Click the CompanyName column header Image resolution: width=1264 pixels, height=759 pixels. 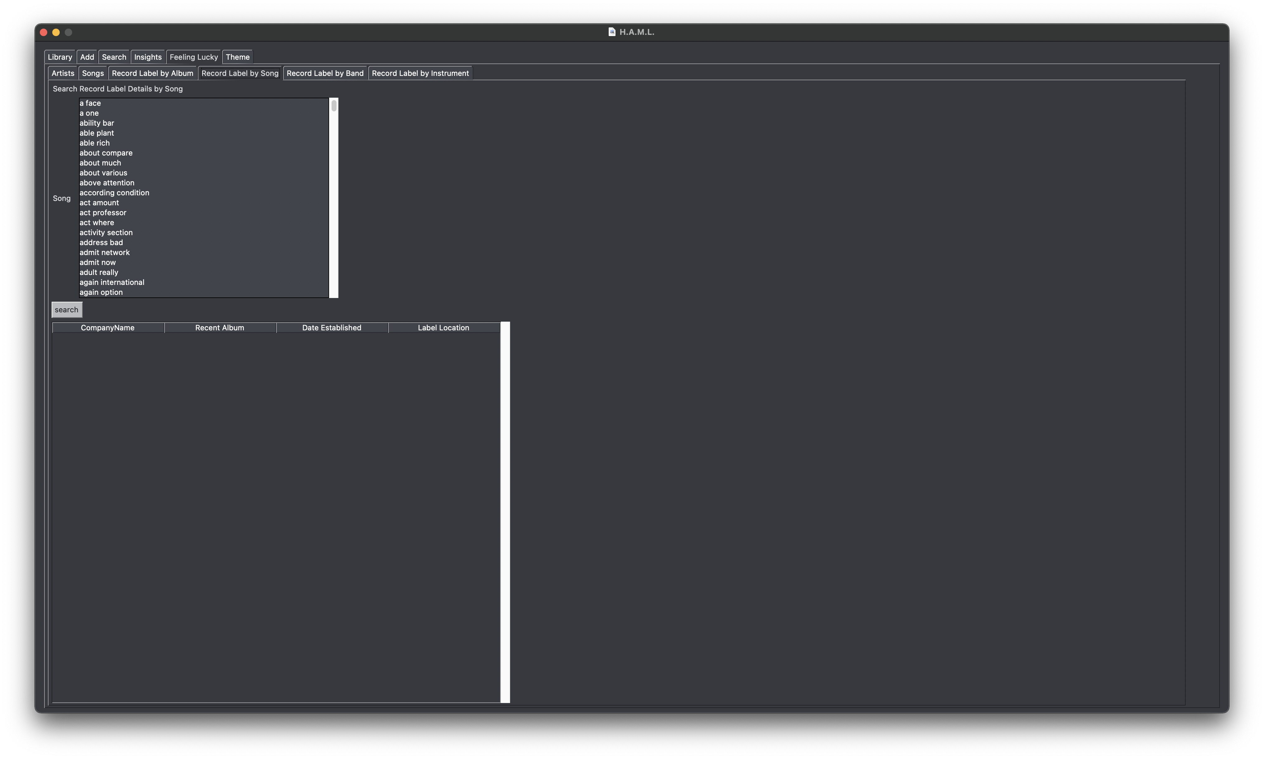107,327
